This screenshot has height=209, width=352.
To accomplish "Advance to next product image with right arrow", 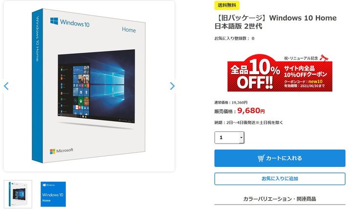I will click(x=172, y=86).
